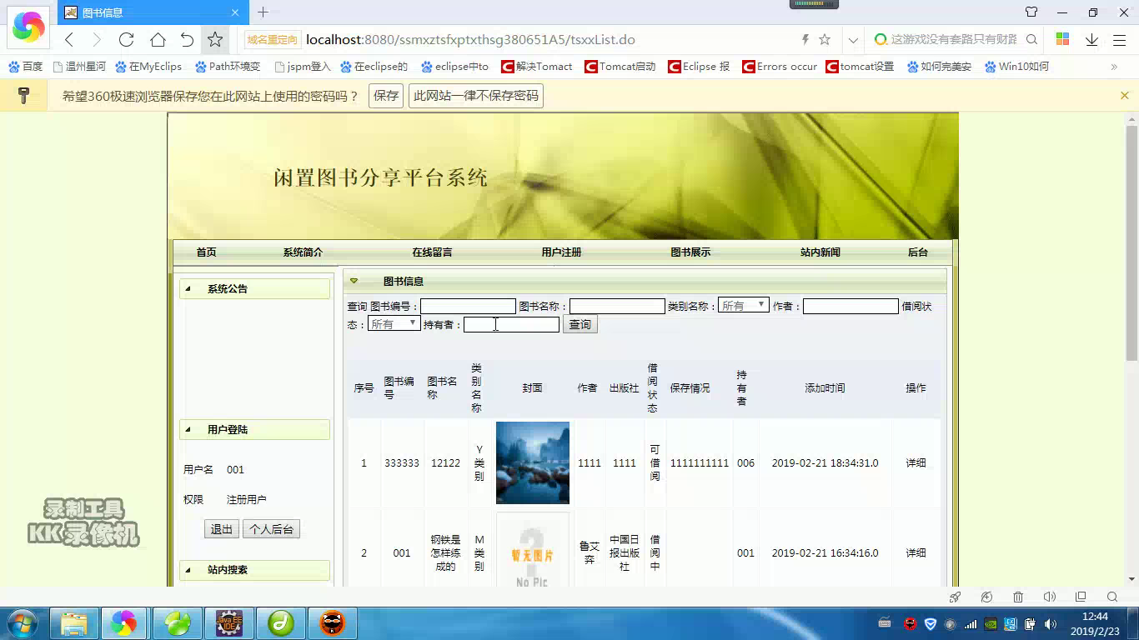Open the 百度 bookmark
Screen dimensions: 1139x640
(x=26, y=67)
